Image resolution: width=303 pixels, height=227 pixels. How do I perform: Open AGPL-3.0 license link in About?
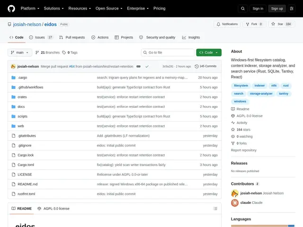[x=247, y=116]
